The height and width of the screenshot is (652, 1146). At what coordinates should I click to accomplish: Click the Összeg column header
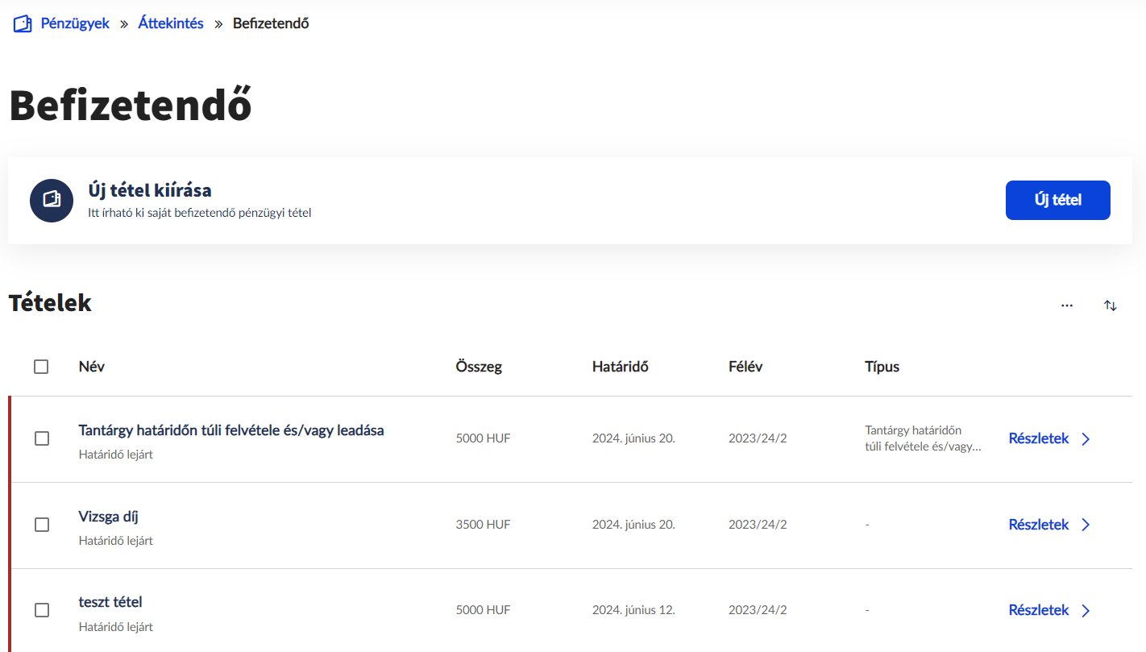[x=479, y=367]
